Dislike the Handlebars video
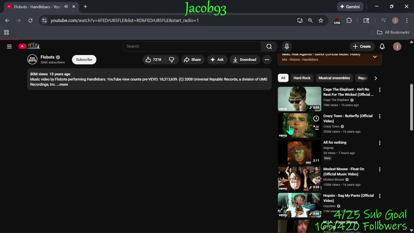This screenshot has height=233, width=414. [x=172, y=60]
